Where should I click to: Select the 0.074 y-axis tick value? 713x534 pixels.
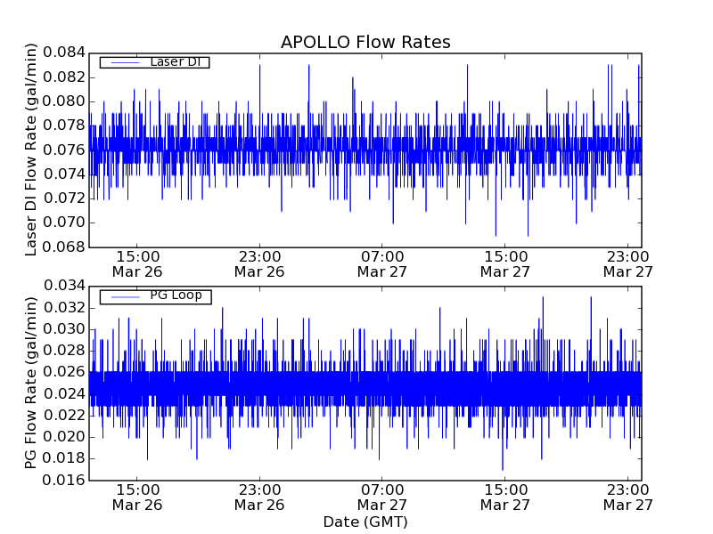[64, 174]
